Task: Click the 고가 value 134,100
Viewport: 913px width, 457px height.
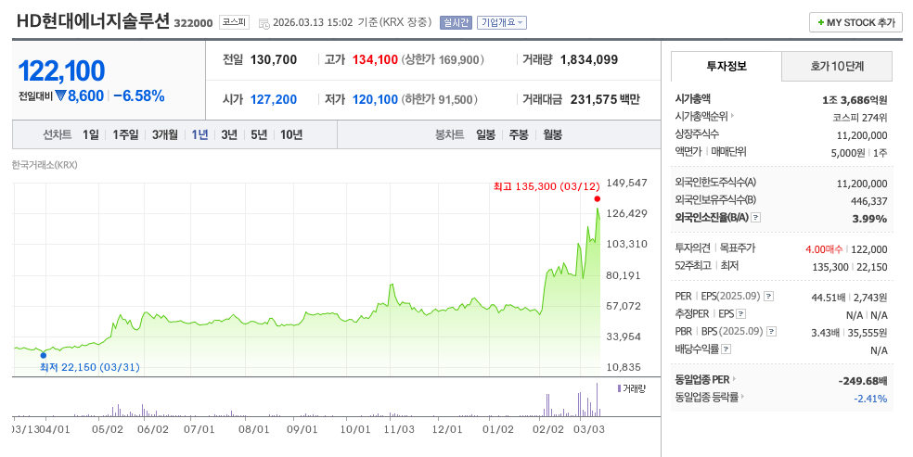Action: pyautogui.click(x=375, y=59)
